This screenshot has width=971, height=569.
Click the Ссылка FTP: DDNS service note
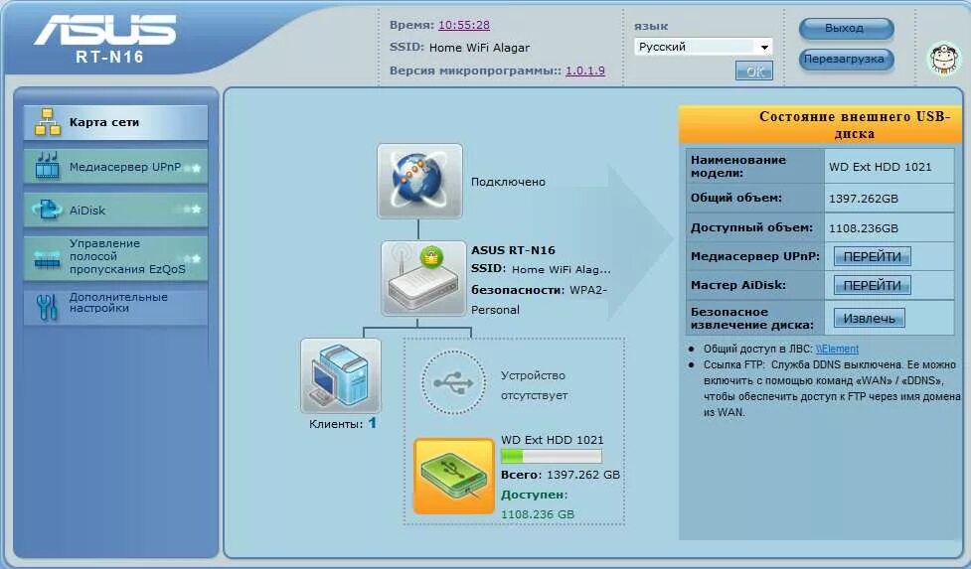[831, 388]
